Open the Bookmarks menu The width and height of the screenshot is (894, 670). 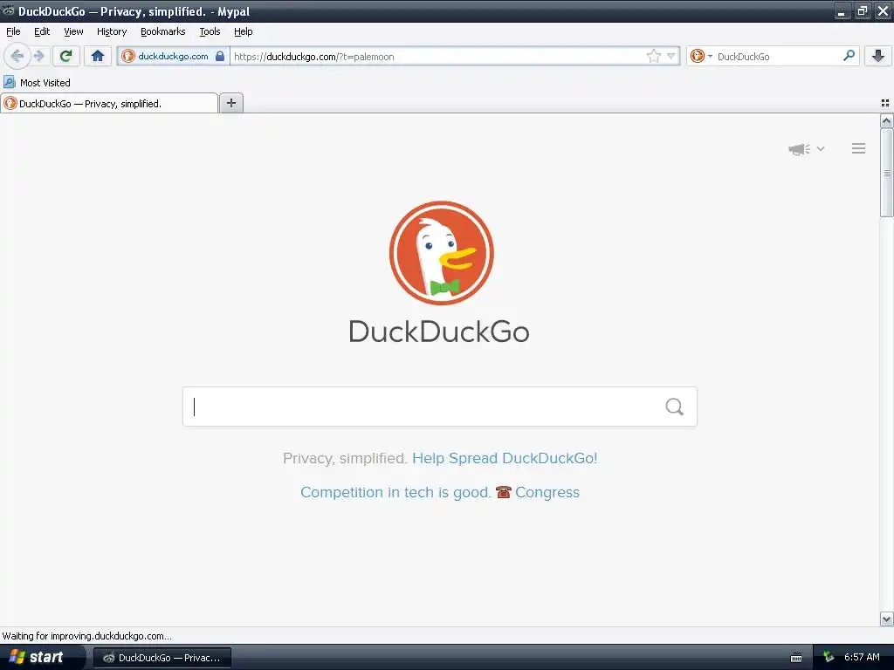[x=163, y=31]
